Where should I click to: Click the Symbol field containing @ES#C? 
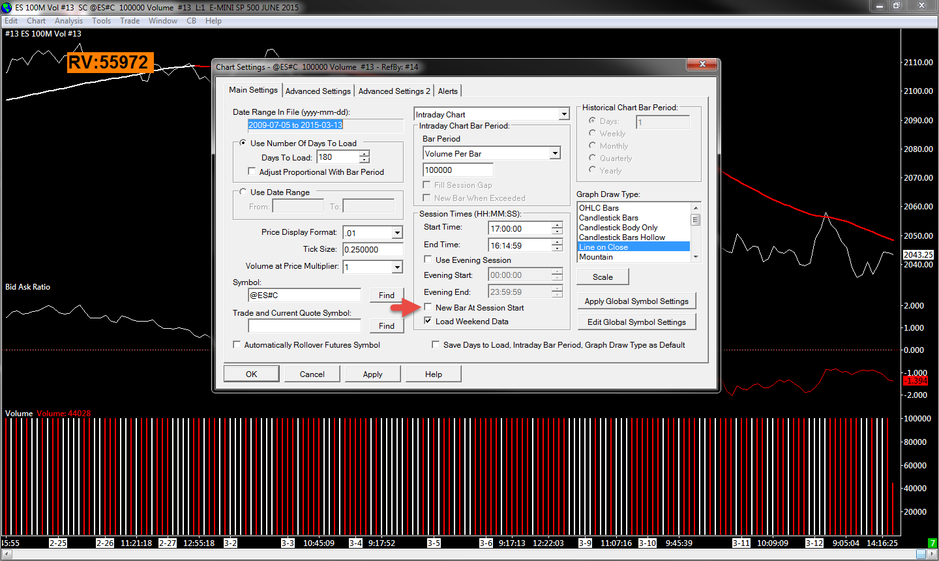[x=304, y=295]
